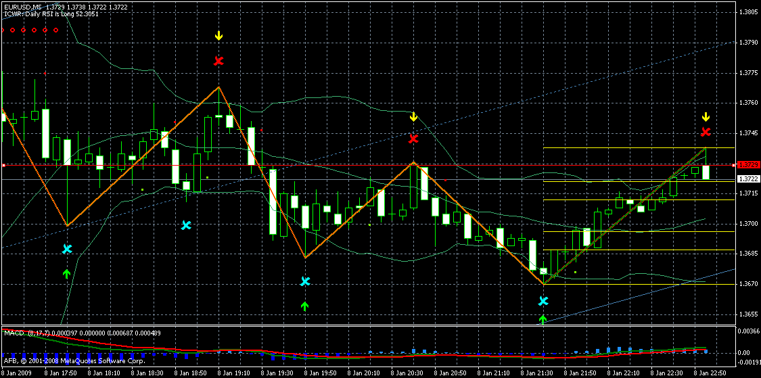This screenshot has width=761, height=378.
Task: Click the 1.3700 price scale label
Action: (748, 224)
